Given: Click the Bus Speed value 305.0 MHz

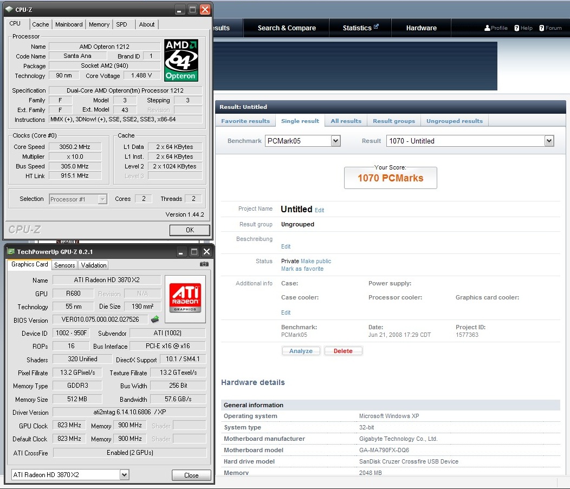Looking at the screenshot, I should pos(75,166).
